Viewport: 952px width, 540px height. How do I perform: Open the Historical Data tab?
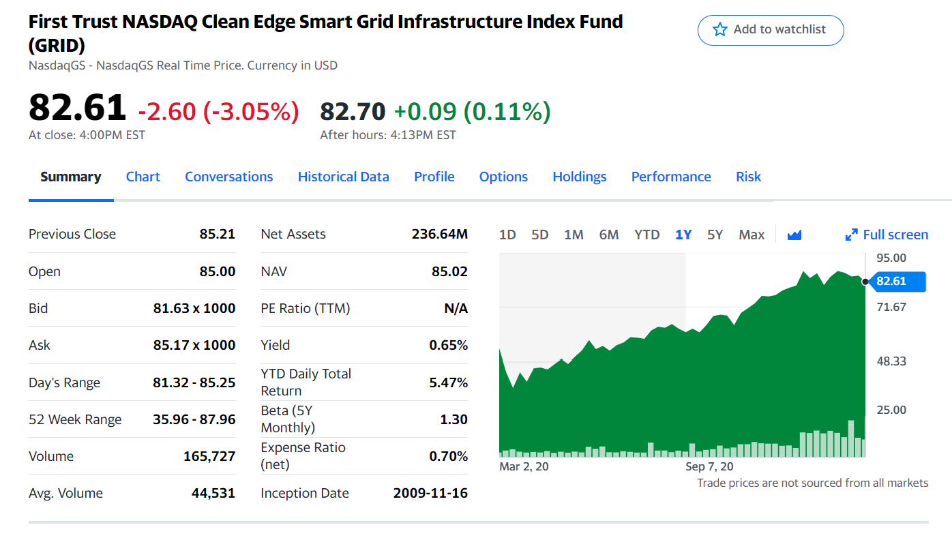[344, 177]
